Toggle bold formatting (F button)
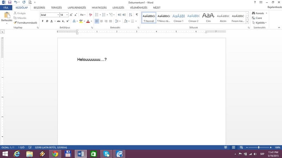 click(x=42, y=21)
